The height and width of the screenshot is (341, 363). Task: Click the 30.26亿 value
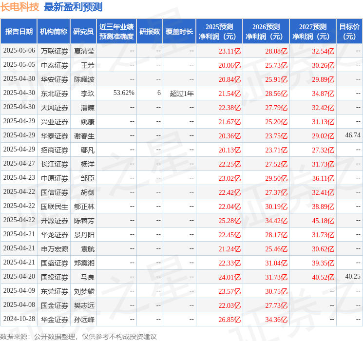(323, 65)
